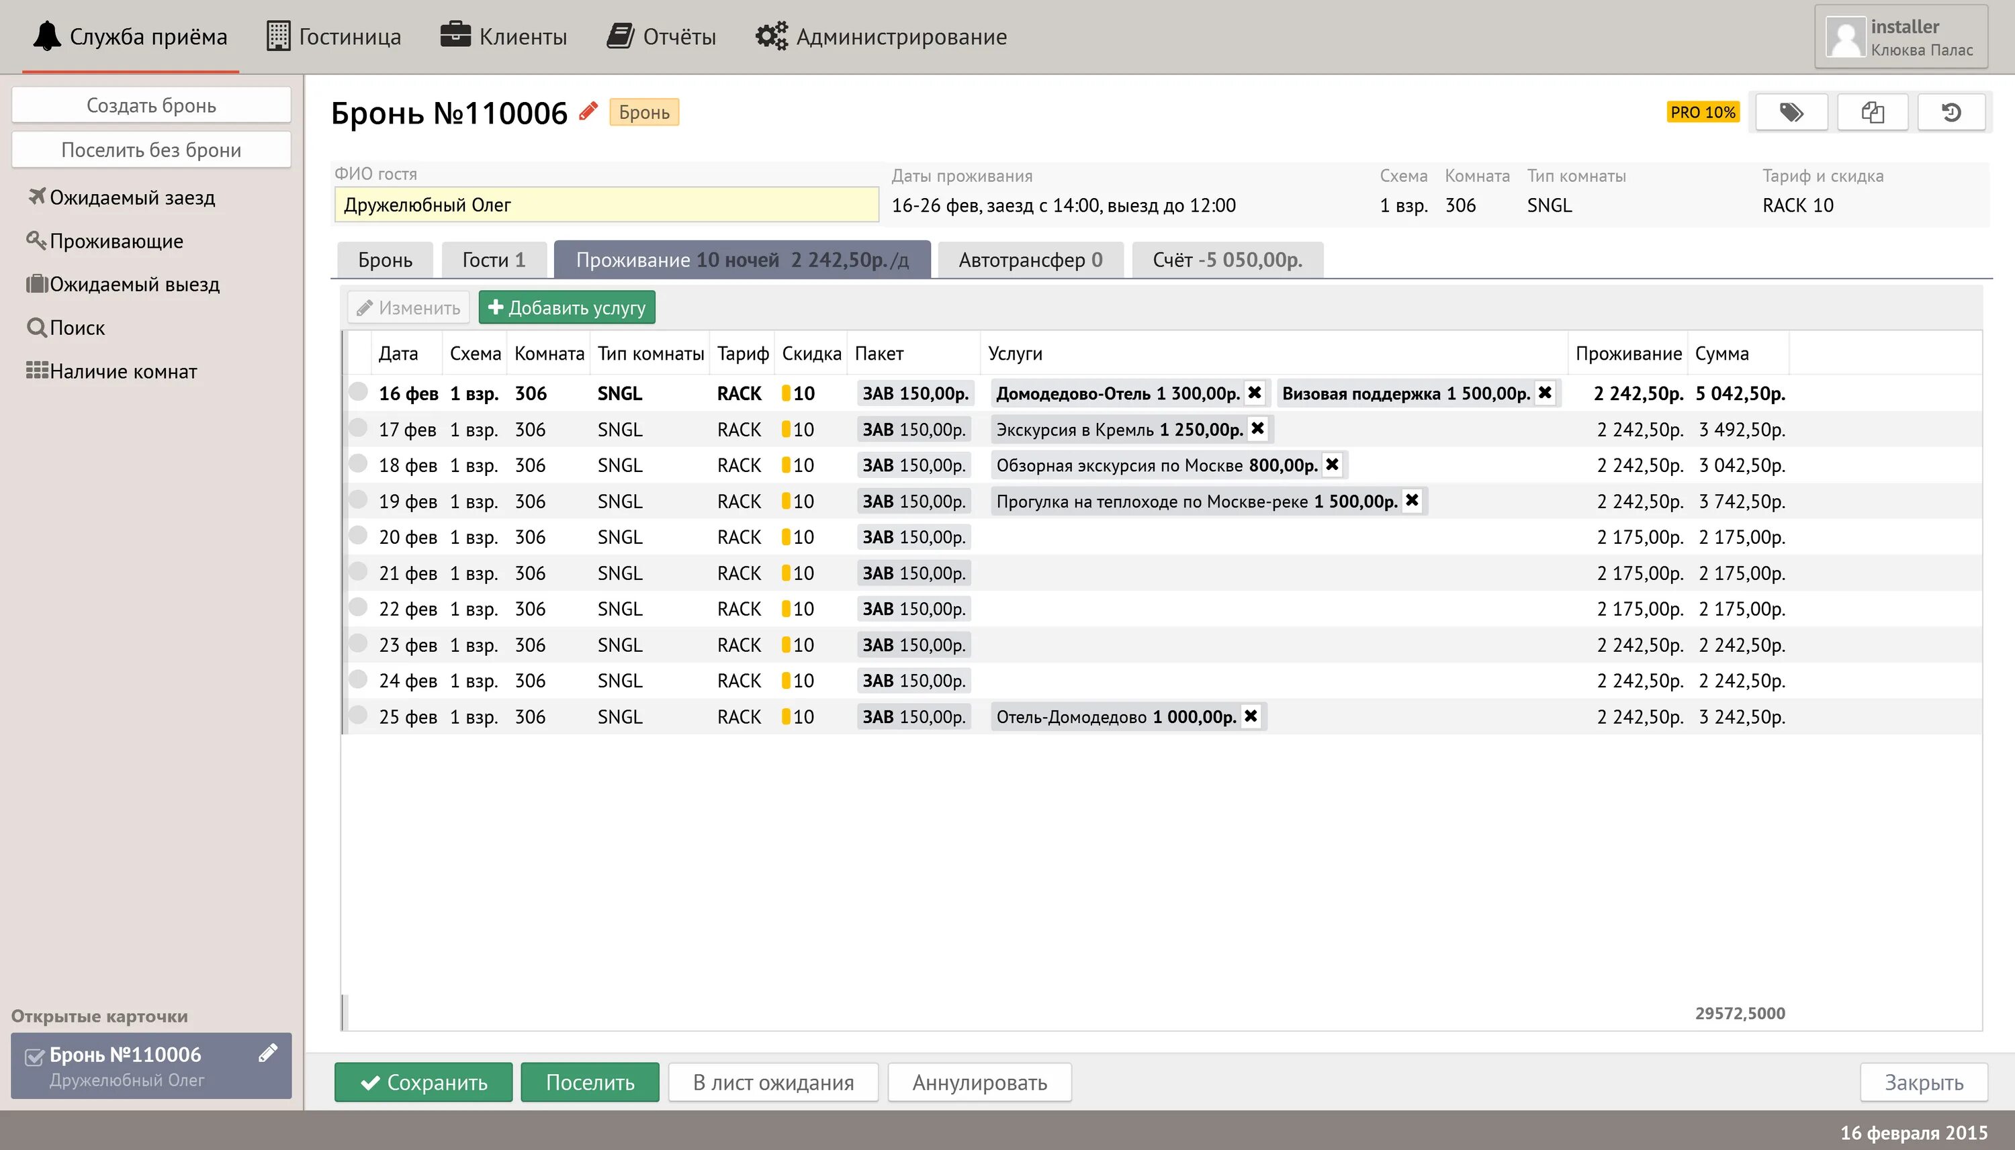2015x1150 pixels.
Task: Select the 25 фев row radio button
Action: coord(358,715)
